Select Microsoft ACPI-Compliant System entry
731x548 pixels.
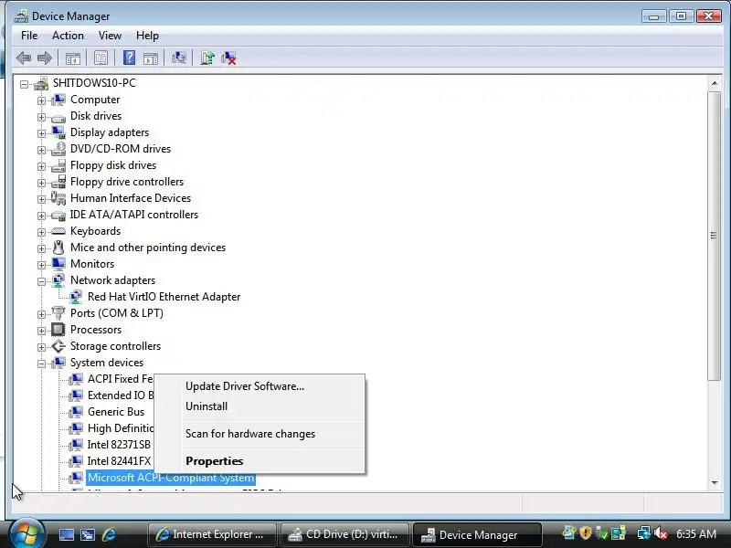pos(171,478)
